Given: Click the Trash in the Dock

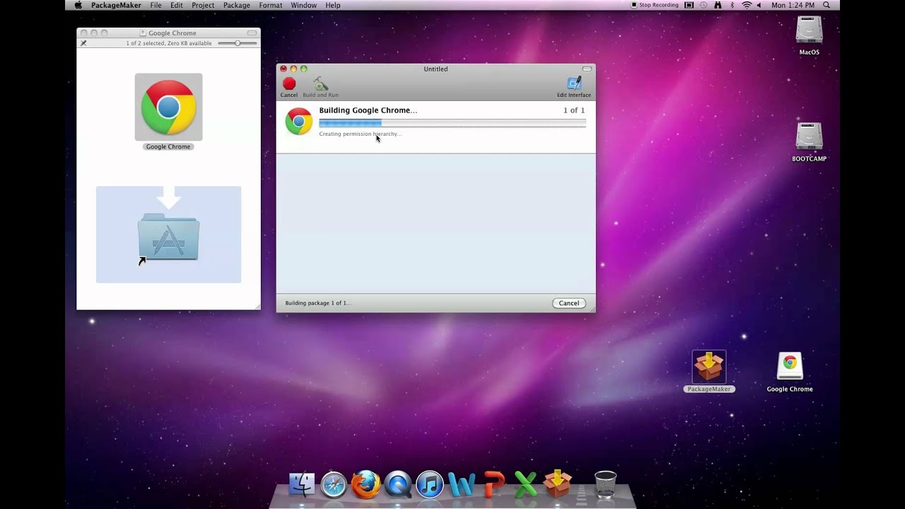Looking at the screenshot, I should (605, 485).
